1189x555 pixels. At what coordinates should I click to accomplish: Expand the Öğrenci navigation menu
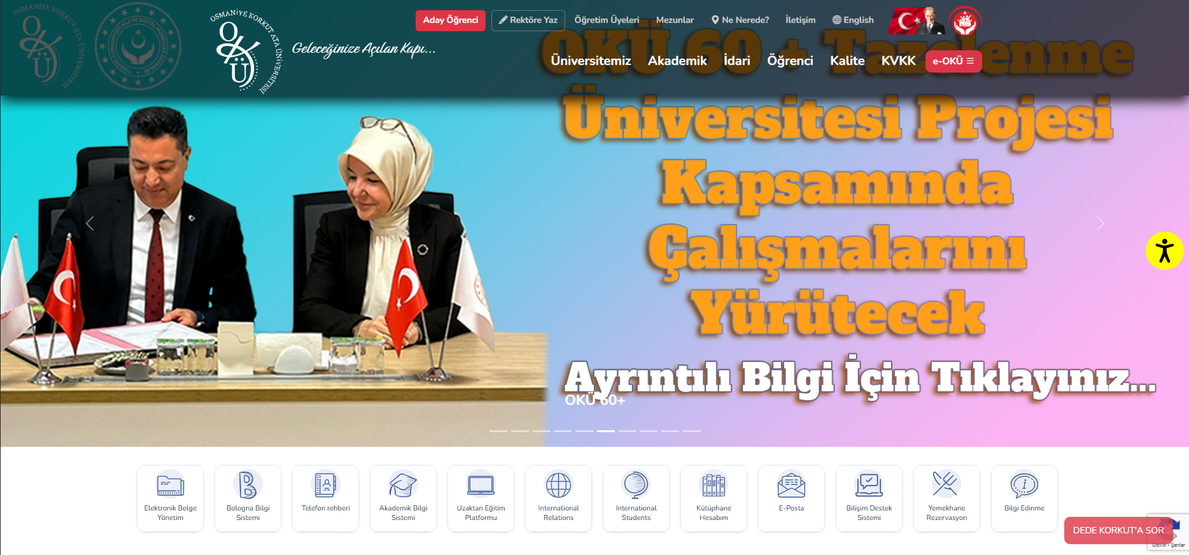tap(790, 61)
